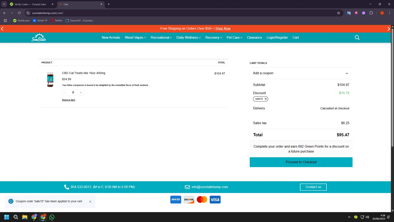
Task: Click the SunState logo
Action: (x=39, y=37)
